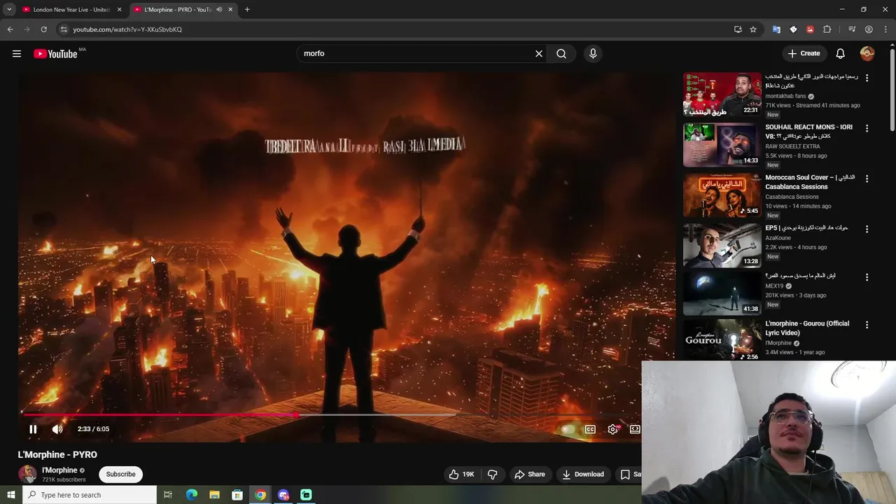The image size is (896, 504).
Task: Share the PYRO video
Action: 529,474
